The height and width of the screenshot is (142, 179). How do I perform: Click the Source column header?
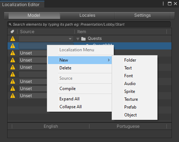pyautogui.click(x=46, y=32)
